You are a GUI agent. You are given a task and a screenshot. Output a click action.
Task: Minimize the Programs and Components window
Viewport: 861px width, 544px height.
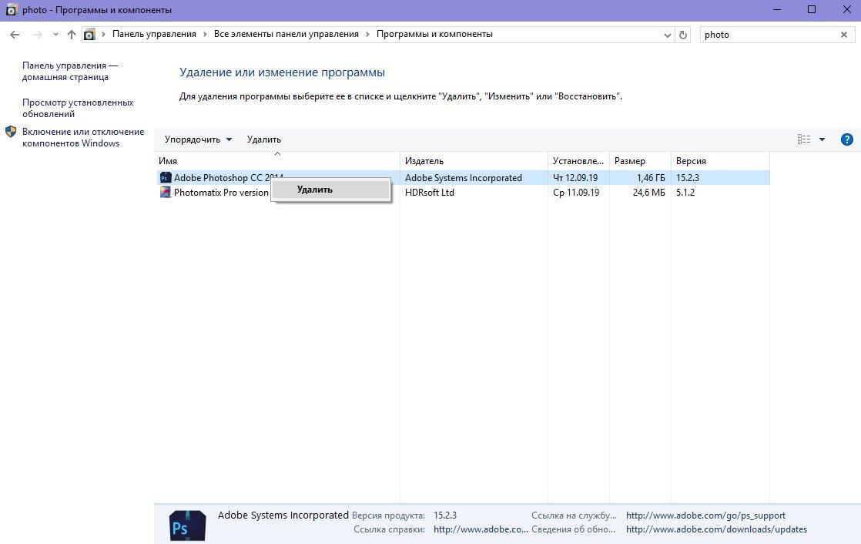tap(777, 10)
